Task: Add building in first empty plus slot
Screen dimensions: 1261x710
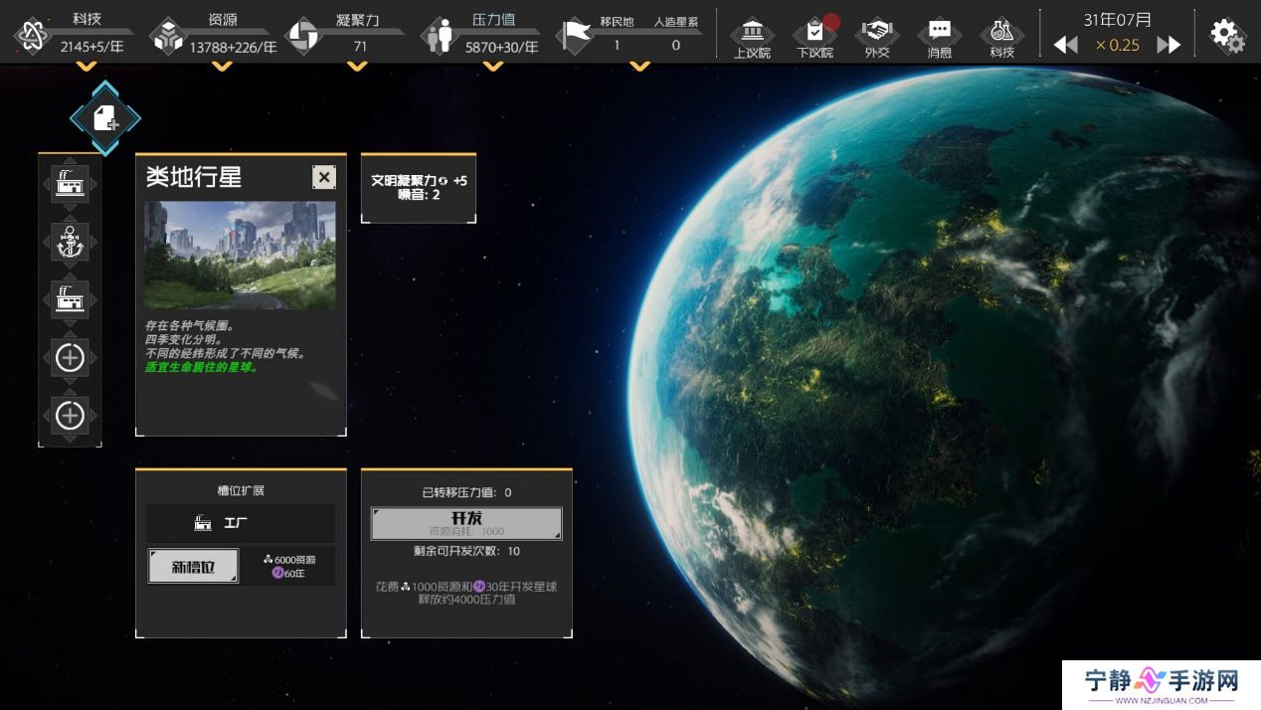Action: point(70,357)
